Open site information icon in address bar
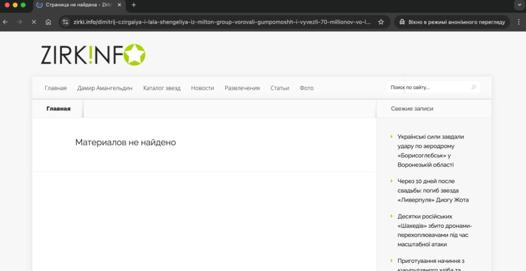This screenshot has width=526, height=271. (x=66, y=22)
